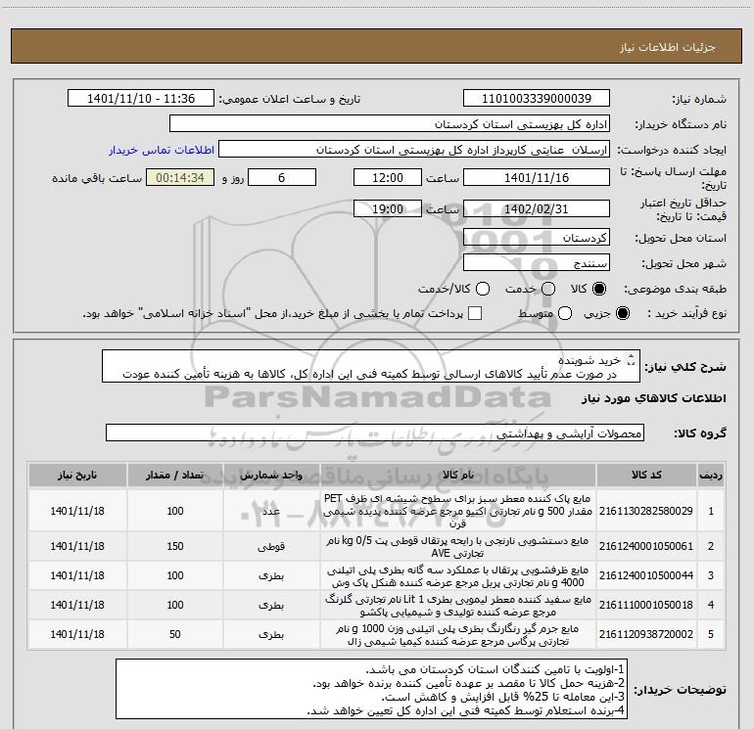
Task: Click the جزئیات اطلاعات نیاز header title
Action: 668,47
